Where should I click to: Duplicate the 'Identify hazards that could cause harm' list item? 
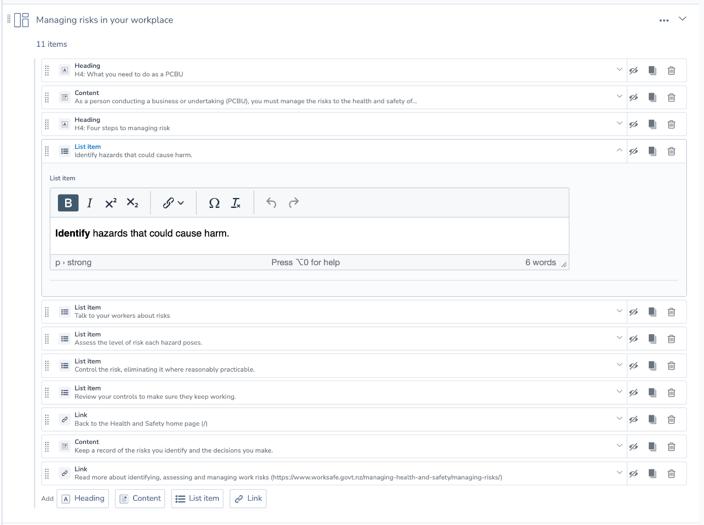click(x=652, y=151)
